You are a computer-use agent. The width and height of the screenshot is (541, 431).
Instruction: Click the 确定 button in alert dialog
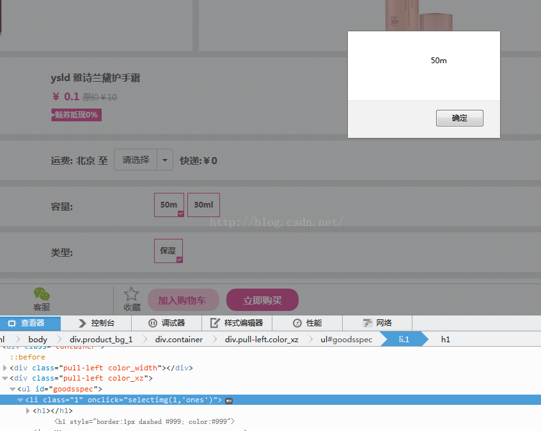[x=459, y=118]
